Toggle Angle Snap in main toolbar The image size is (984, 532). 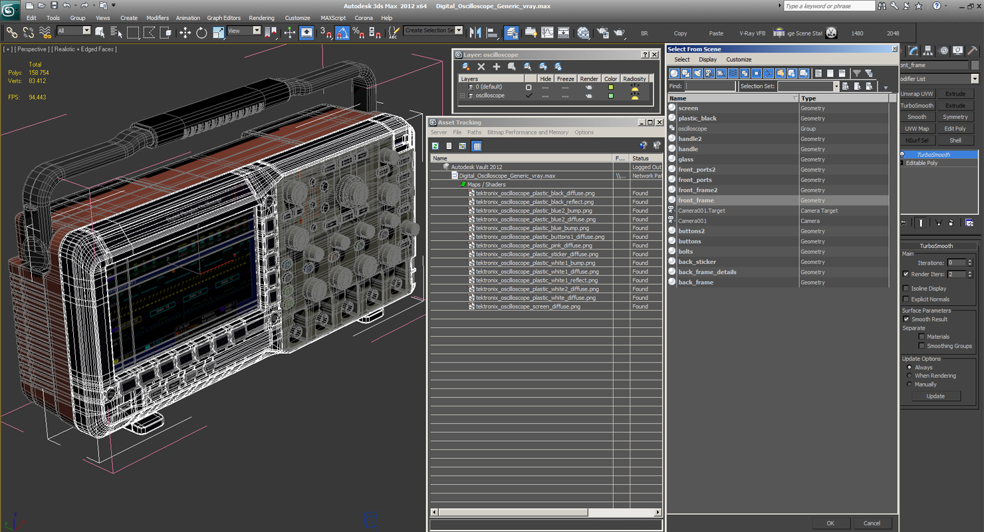[x=342, y=33]
